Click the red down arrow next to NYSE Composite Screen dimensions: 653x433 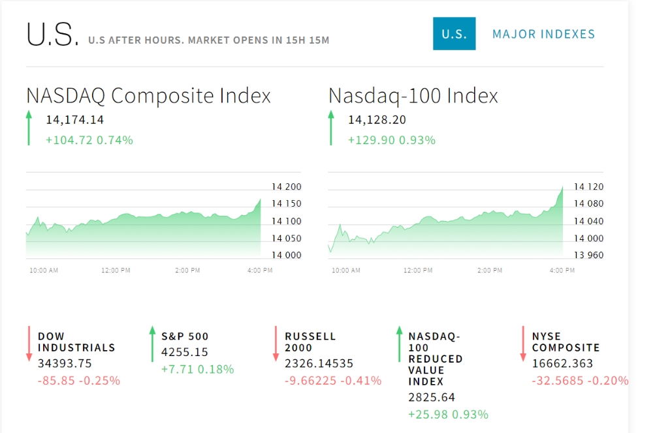523,344
